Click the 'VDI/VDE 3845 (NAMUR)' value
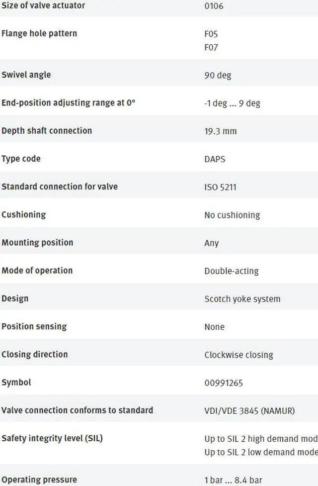This screenshot has height=486, width=318. pos(249,411)
